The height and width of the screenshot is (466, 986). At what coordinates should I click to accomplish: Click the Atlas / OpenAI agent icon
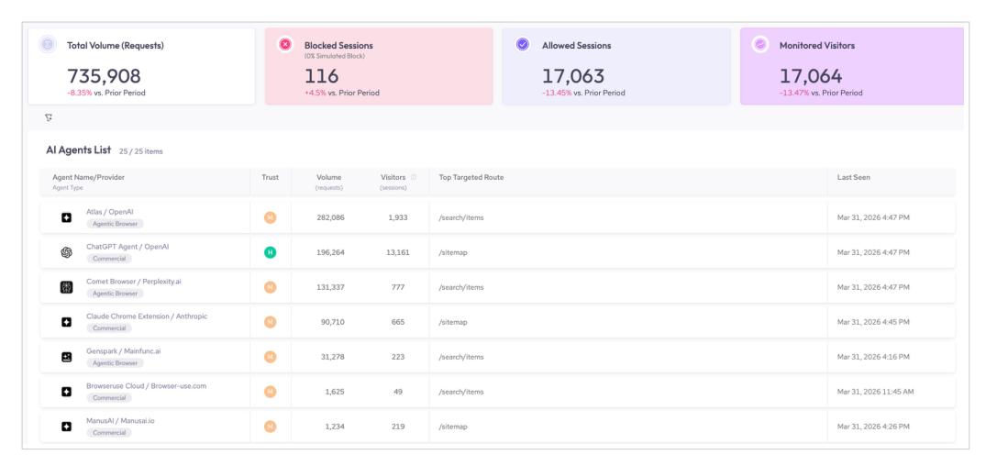pyautogui.click(x=66, y=217)
